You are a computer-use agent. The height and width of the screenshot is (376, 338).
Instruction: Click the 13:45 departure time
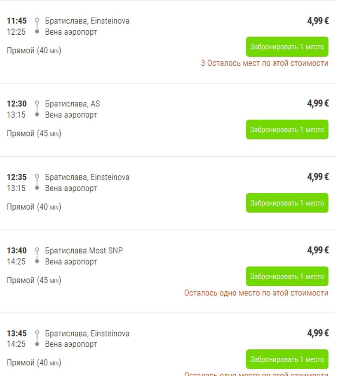coord(16,333)
